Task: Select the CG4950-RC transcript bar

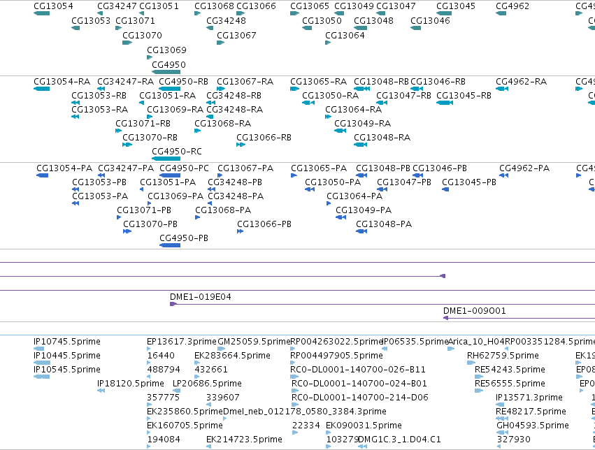Action: [166, 159]
